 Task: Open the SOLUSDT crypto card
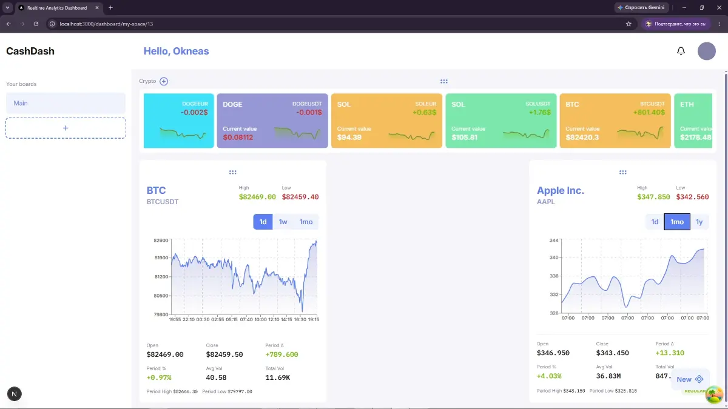coord(501,121)
